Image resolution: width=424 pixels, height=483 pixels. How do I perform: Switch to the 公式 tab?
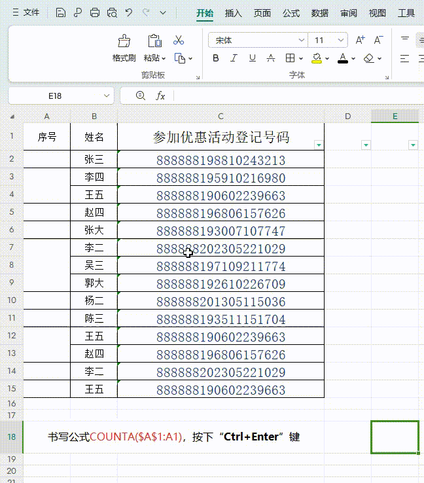click(x=291, y=13)
